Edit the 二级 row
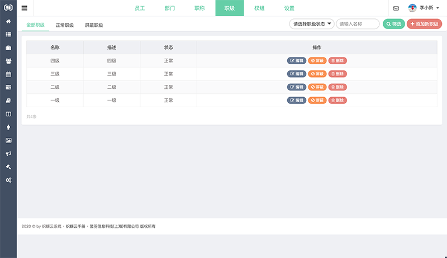The height and width of the screenshot is (258, 447). tap(297, 87)
